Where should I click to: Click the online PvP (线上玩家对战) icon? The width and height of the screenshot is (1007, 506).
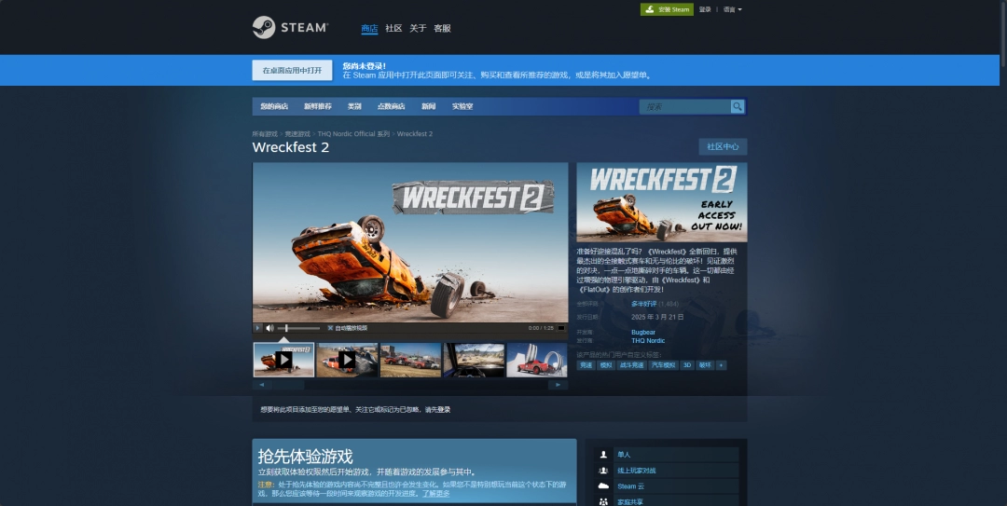(x=604, y=471)
